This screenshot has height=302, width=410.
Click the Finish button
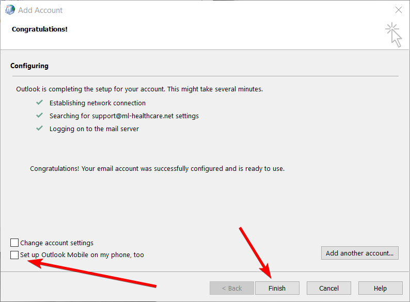[x=277, y=288]
